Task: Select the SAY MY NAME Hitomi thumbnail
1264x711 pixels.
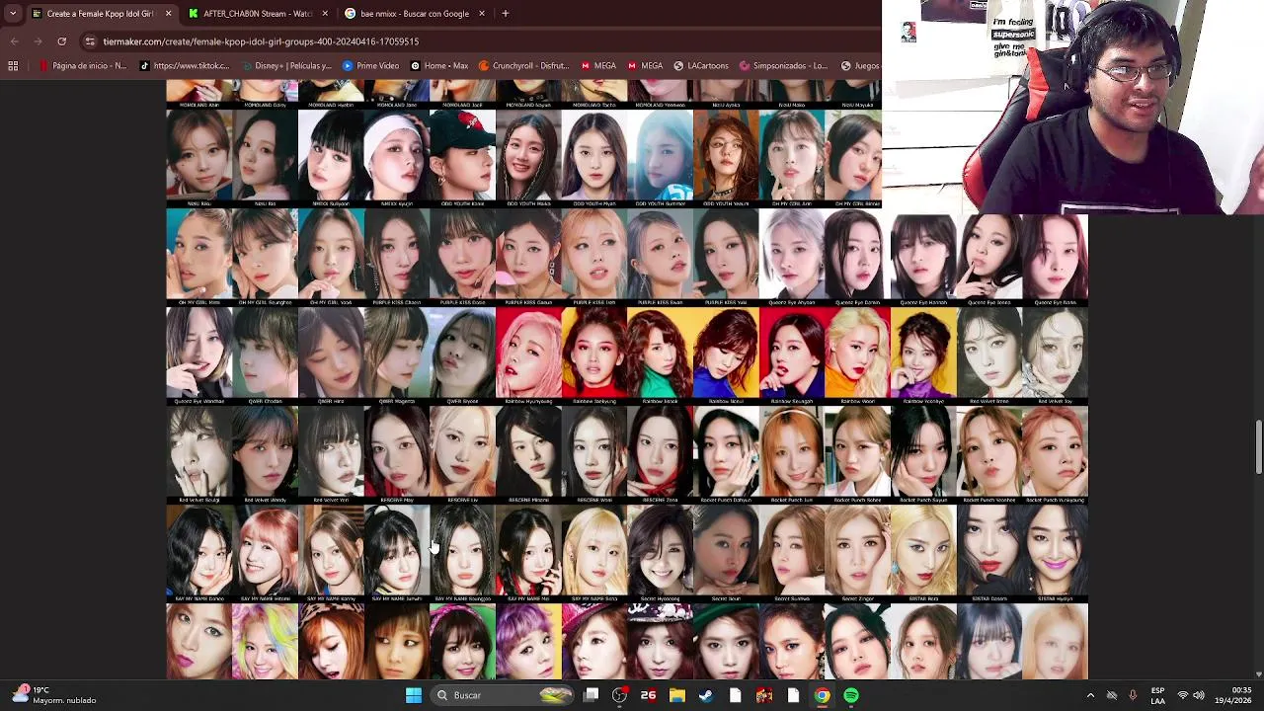Action: click(x=265, y=554)
